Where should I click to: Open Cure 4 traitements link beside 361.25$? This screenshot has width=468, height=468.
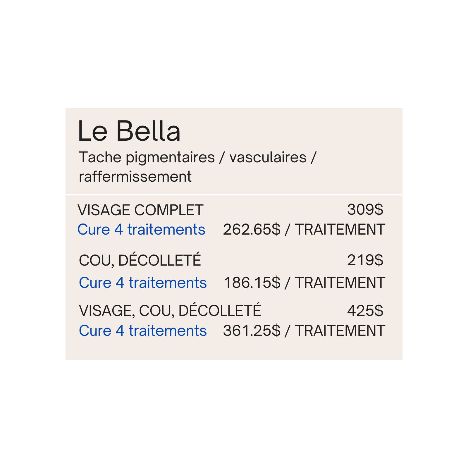coord(143,331)
